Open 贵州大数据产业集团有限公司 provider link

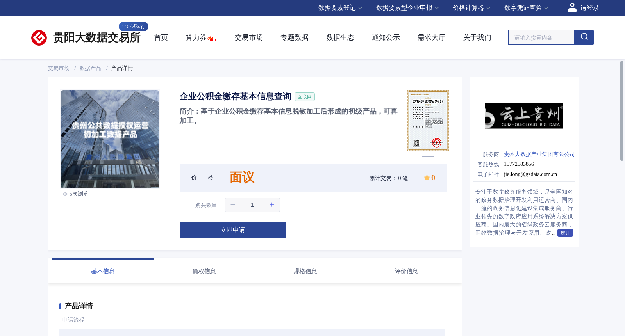pyautogui.click(x=539, y=155)
